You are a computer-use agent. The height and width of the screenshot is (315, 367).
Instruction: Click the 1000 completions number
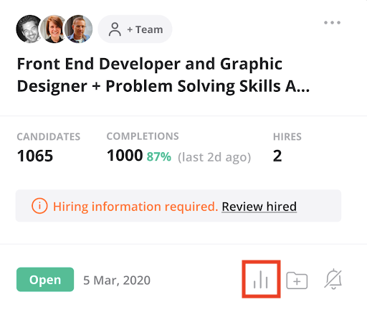[125, 156]
